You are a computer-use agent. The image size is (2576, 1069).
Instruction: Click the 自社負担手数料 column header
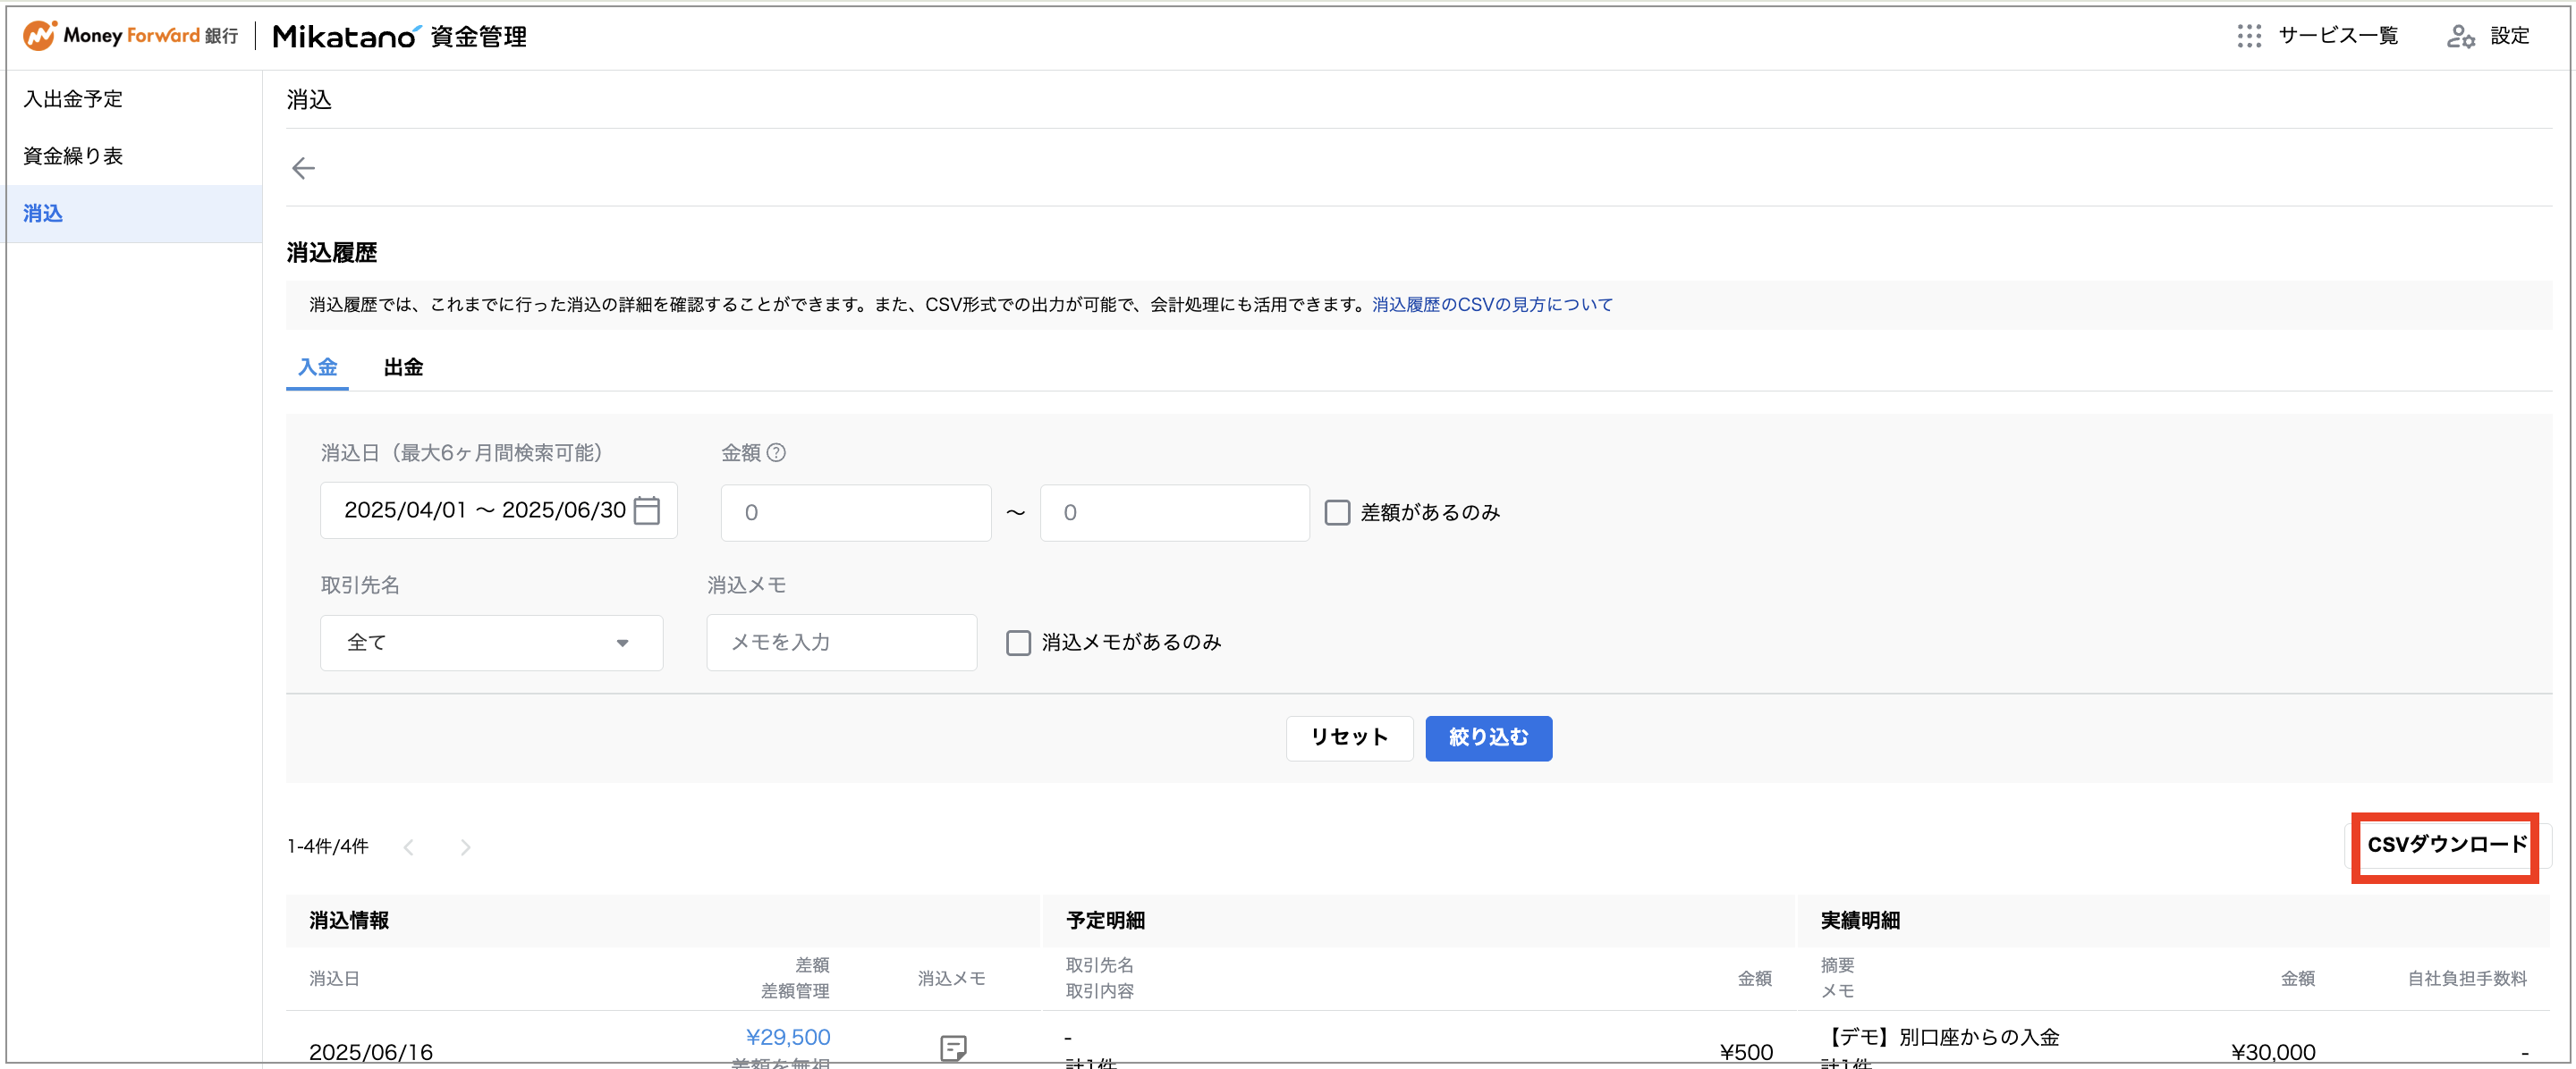pyautogui.click(x=2467, y=978)
